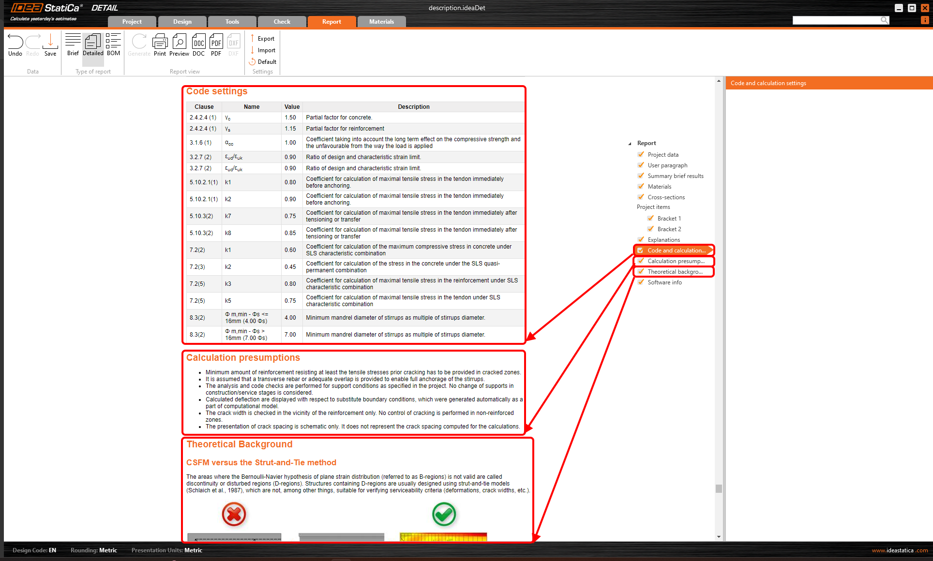Export report using the DOC icon
933x561 pixels.
(198, 43)
